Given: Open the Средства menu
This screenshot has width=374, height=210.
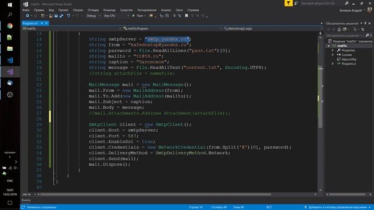Looking at the screenshot, I should [x=126, y=10].
